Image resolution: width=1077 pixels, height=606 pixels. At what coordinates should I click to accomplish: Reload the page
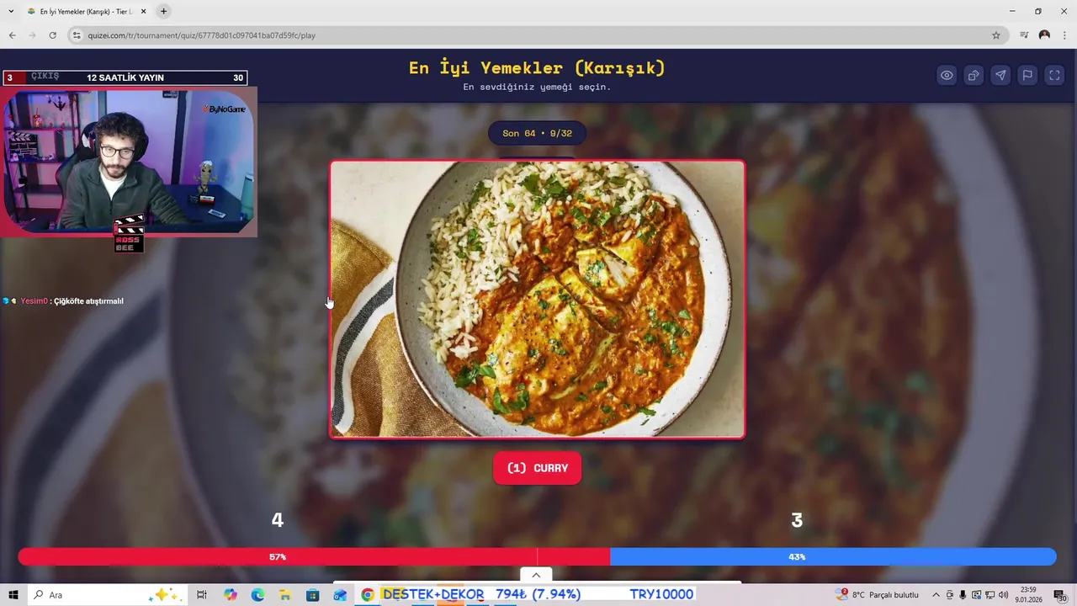click(x=52, y=35)
